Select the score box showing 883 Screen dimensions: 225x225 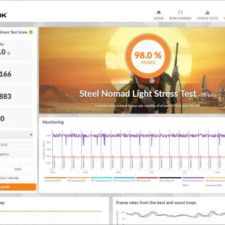(16, 95)
